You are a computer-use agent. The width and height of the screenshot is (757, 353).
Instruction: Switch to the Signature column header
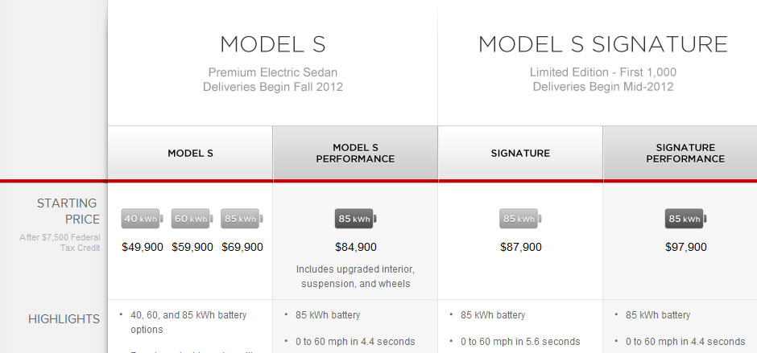click(520, 154)
